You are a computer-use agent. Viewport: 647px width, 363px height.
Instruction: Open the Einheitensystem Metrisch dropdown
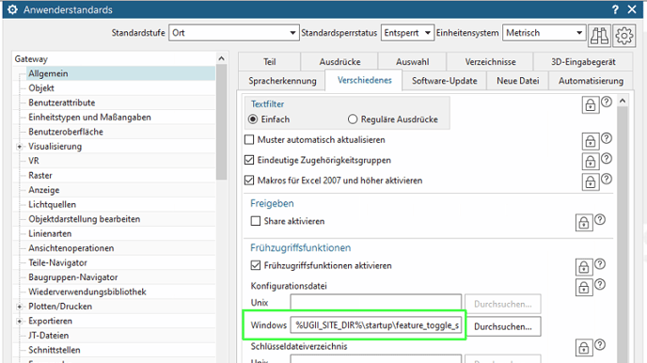point(544,33)
